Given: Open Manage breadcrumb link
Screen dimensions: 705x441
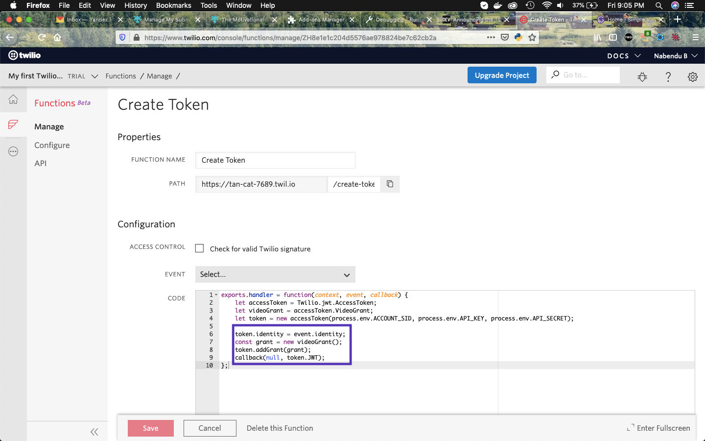Looking at the screenshot, I should [160, 76].
